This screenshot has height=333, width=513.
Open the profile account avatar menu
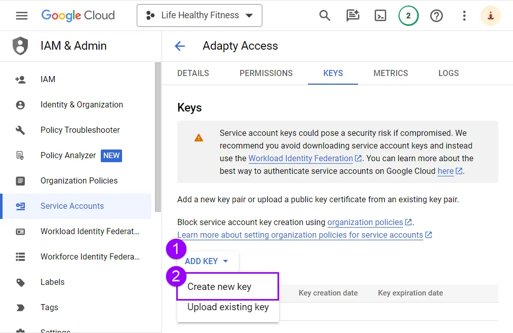coord(490,16)
